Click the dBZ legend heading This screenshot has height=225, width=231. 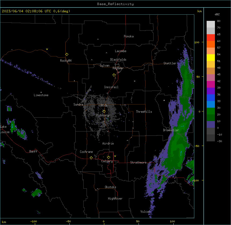[217, 14]
